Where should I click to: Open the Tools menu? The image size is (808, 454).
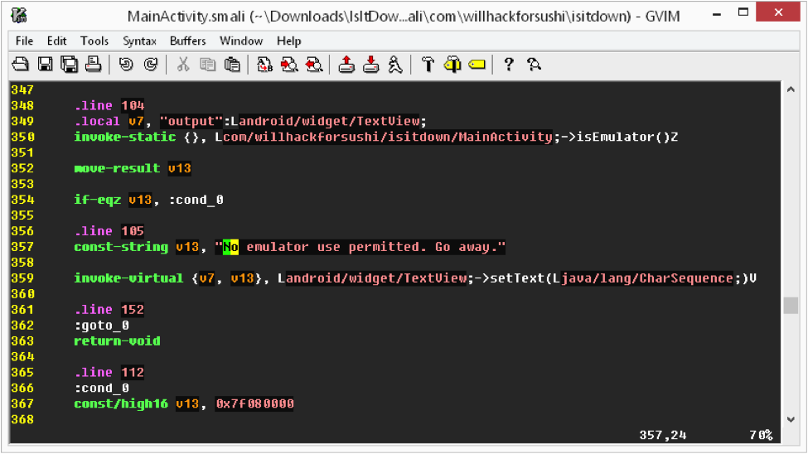[x=94, y=41]
